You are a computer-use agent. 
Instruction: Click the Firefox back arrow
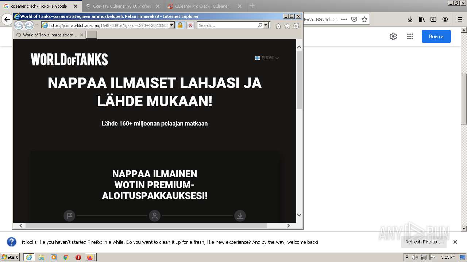[x=7, y=19]
